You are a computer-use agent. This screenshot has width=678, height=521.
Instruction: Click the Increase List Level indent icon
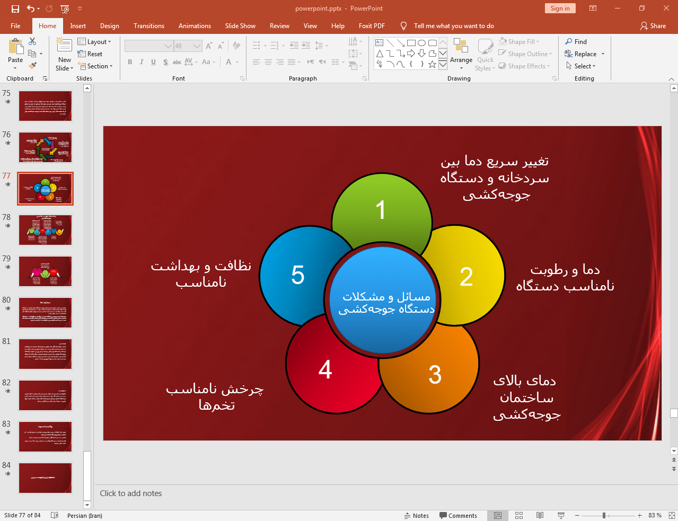tap(306, 46)
